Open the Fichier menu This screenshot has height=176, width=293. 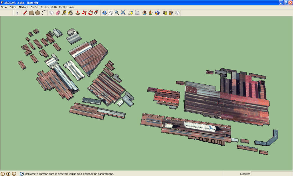click(4, 7)
